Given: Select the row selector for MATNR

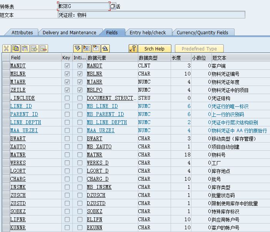Looking at the screenshot, I should point(6,155).
